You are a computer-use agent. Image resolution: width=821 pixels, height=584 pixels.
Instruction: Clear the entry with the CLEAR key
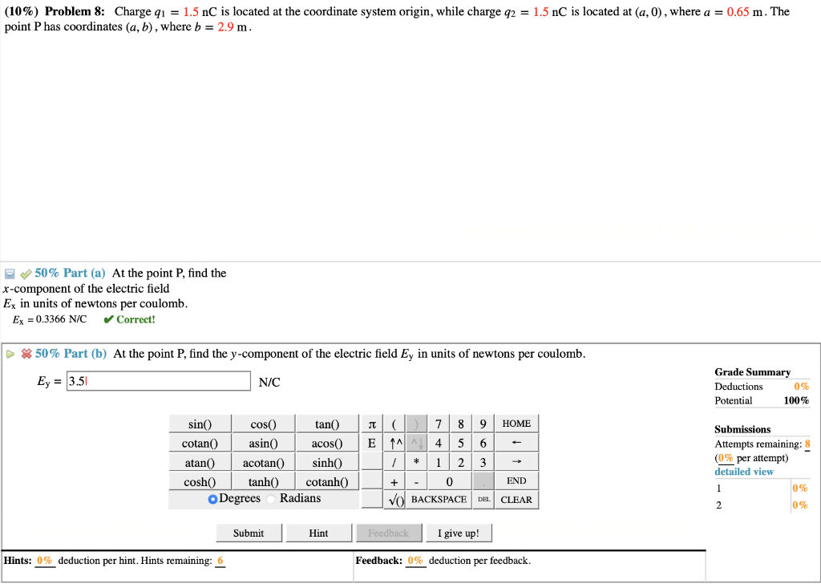pyautogui.click(x=516, y=499)
